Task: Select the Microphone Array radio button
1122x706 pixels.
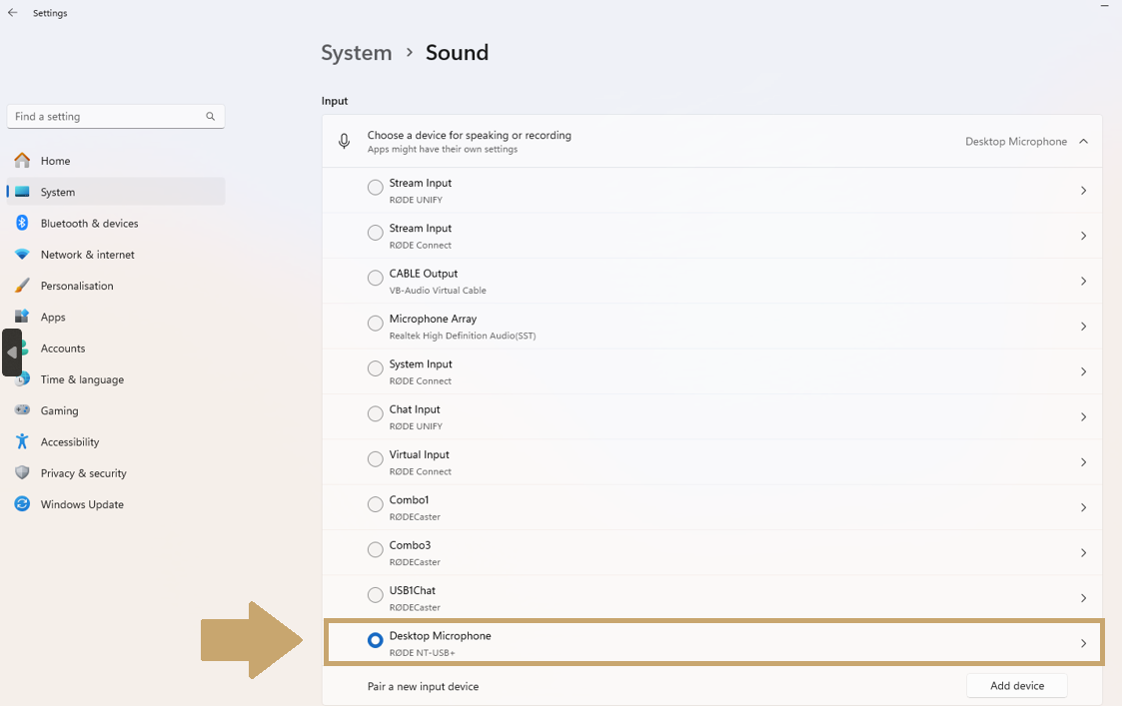Action: 375,323
